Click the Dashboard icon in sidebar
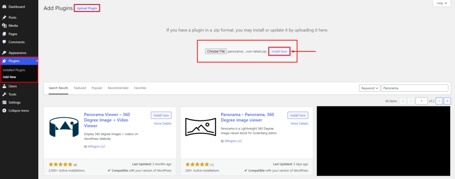The height and width of the screenshot is (179, 455). [x=4, y=7]
